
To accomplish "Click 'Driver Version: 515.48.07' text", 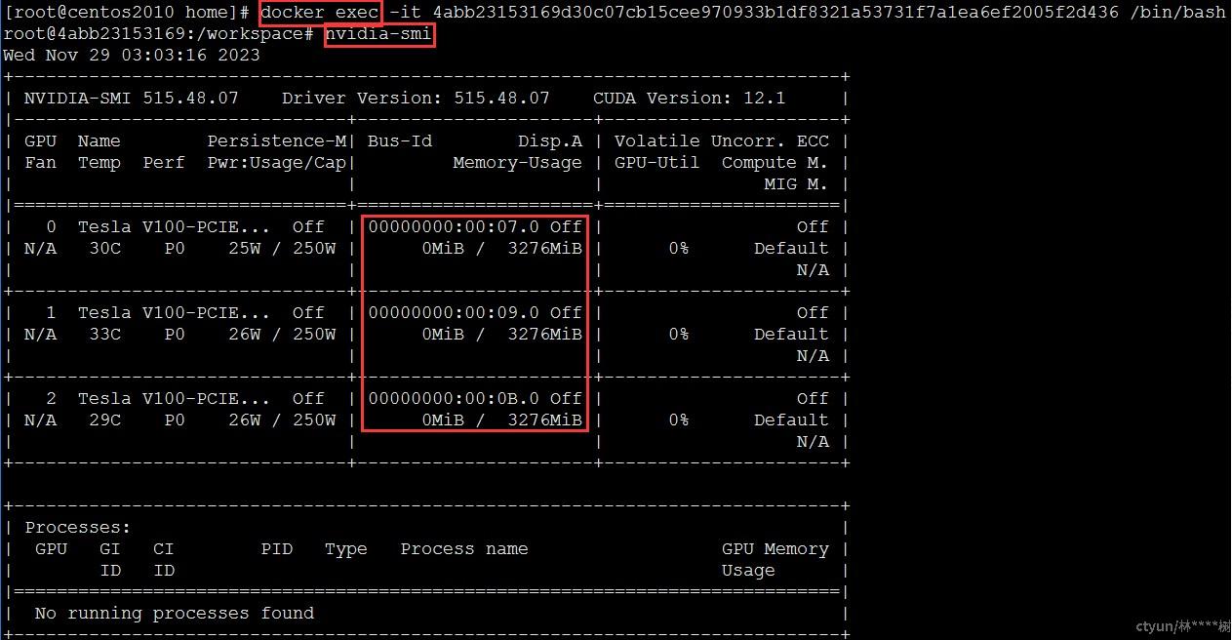I will 416,99.
